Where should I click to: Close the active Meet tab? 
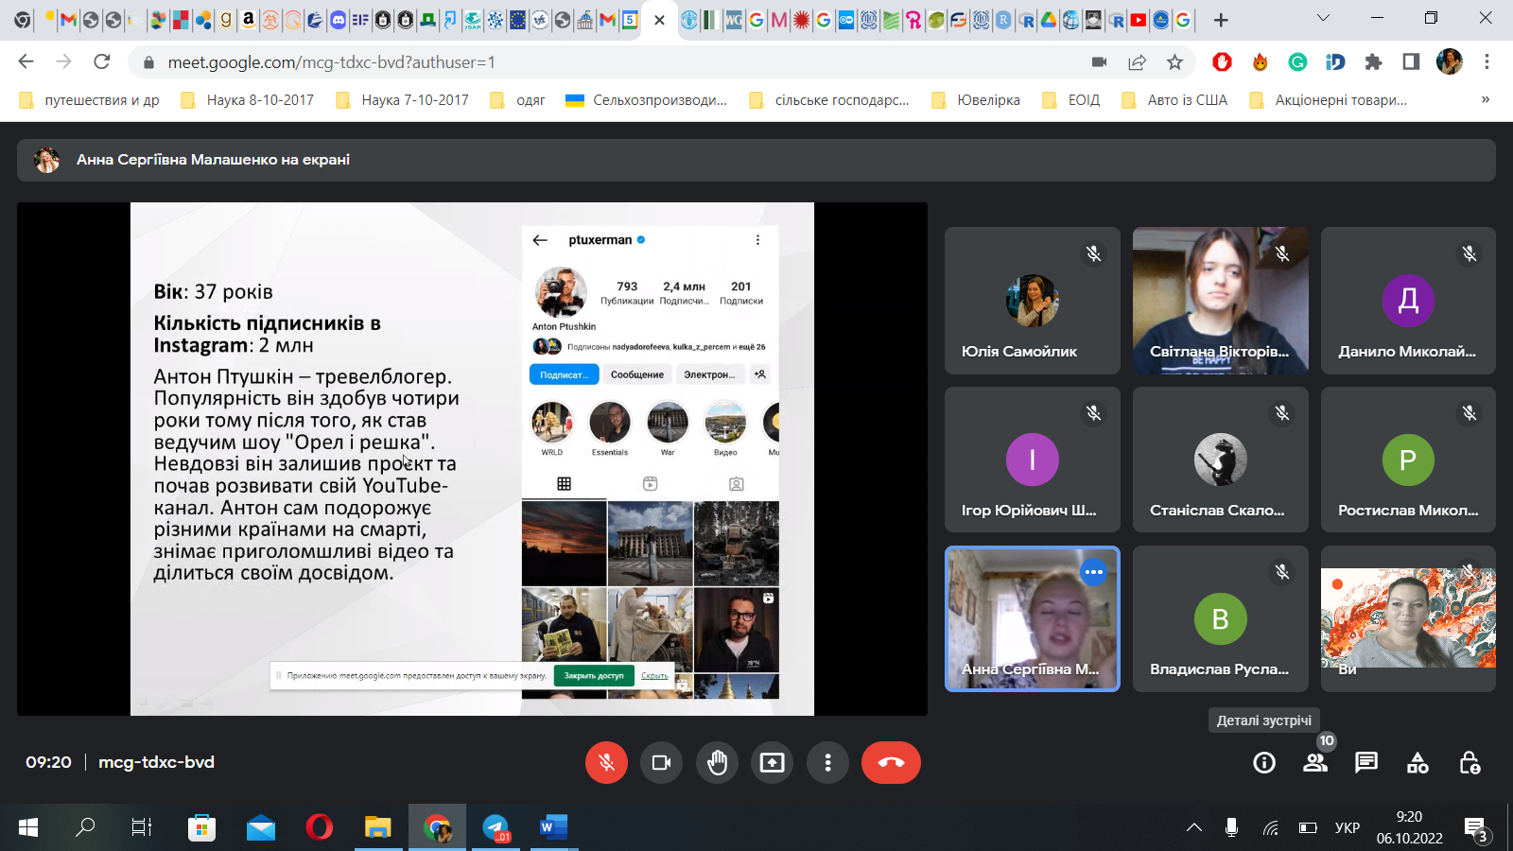pyautogui.click(x=659, y=20)
